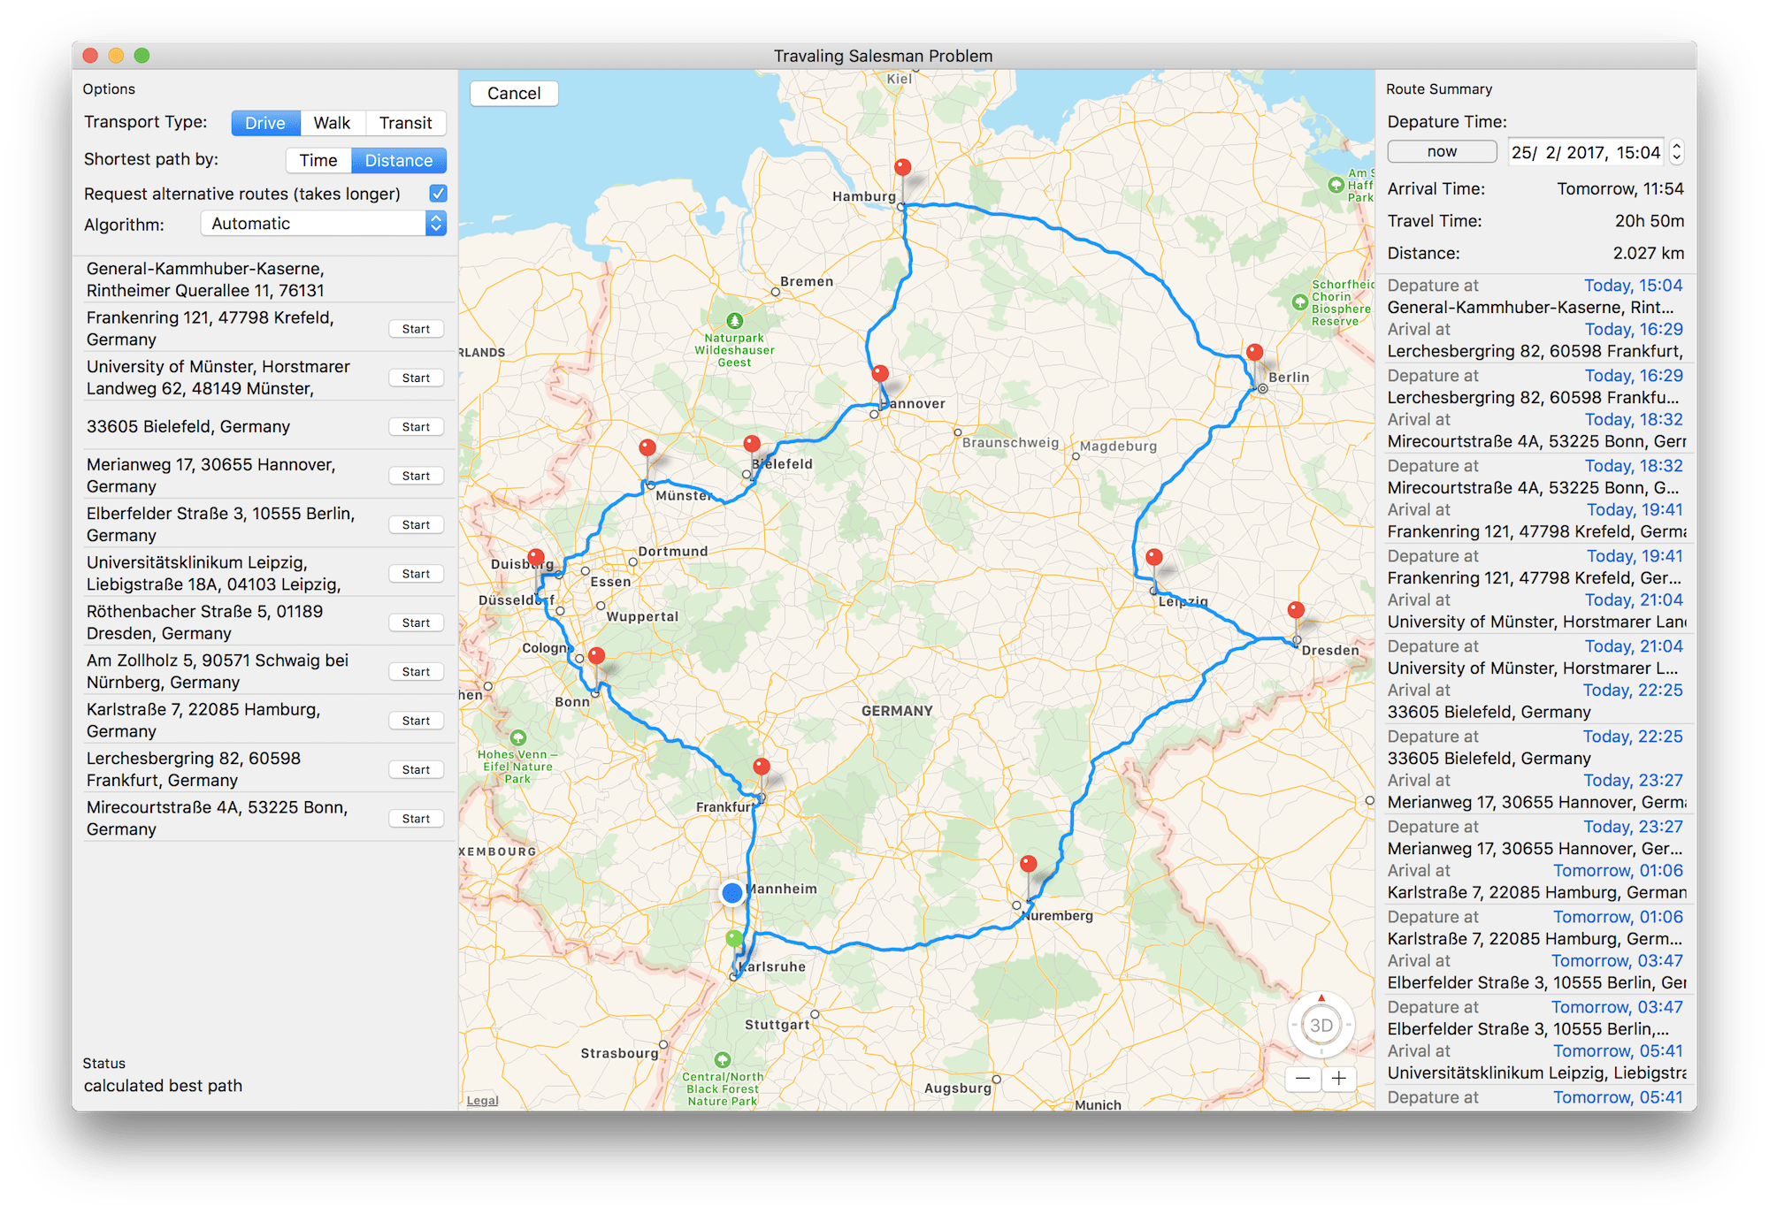
Task: Zoom out the map with minus button
Action: (1303, 1078)
